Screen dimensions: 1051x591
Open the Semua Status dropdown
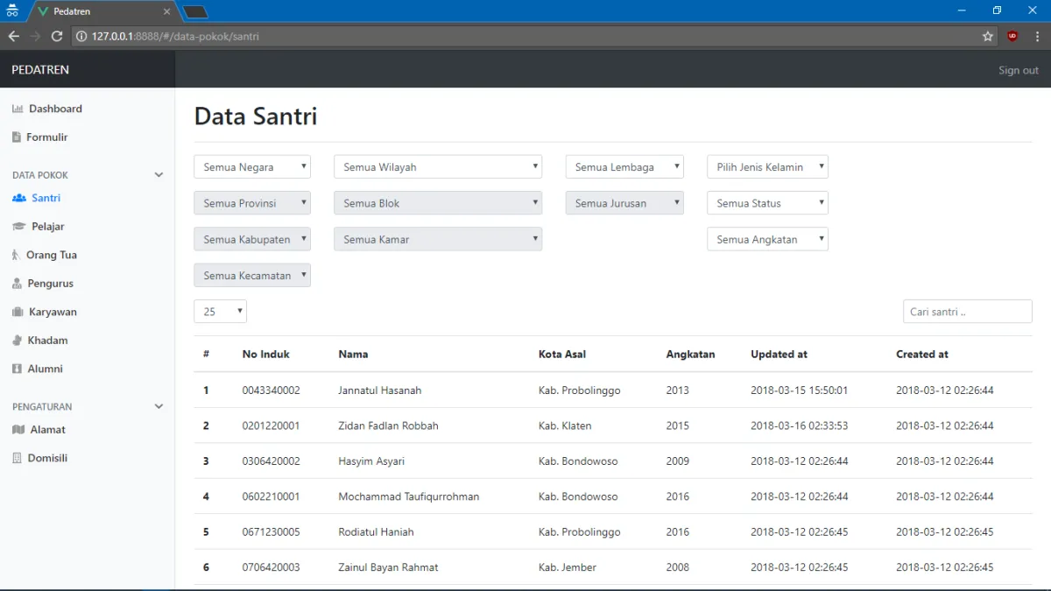[x=767, y=203]
